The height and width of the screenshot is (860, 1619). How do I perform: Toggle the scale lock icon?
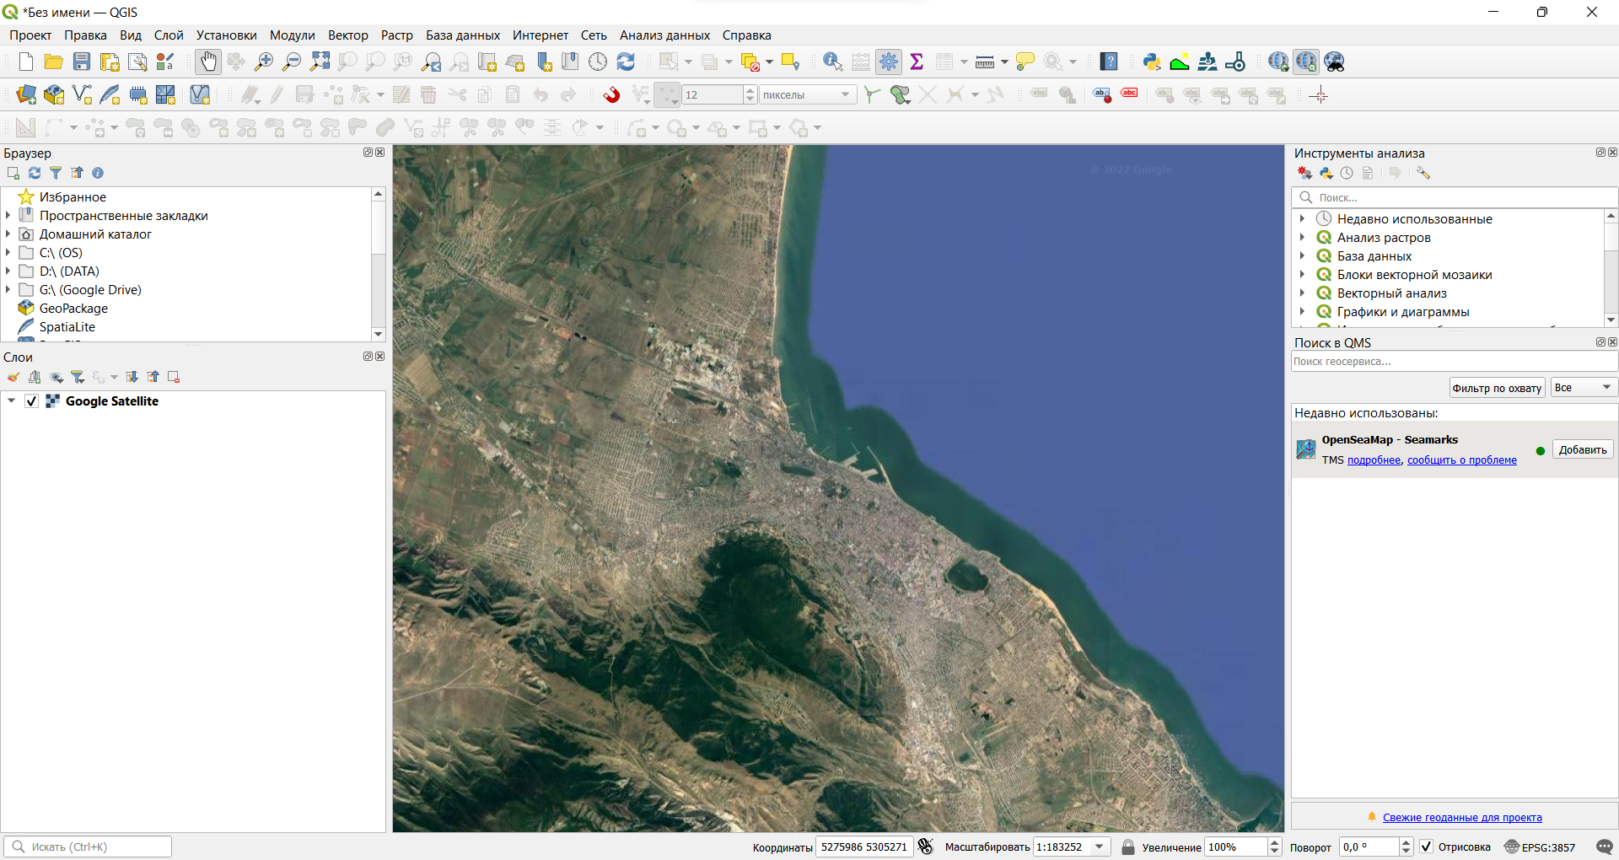tap(1127, 847)
